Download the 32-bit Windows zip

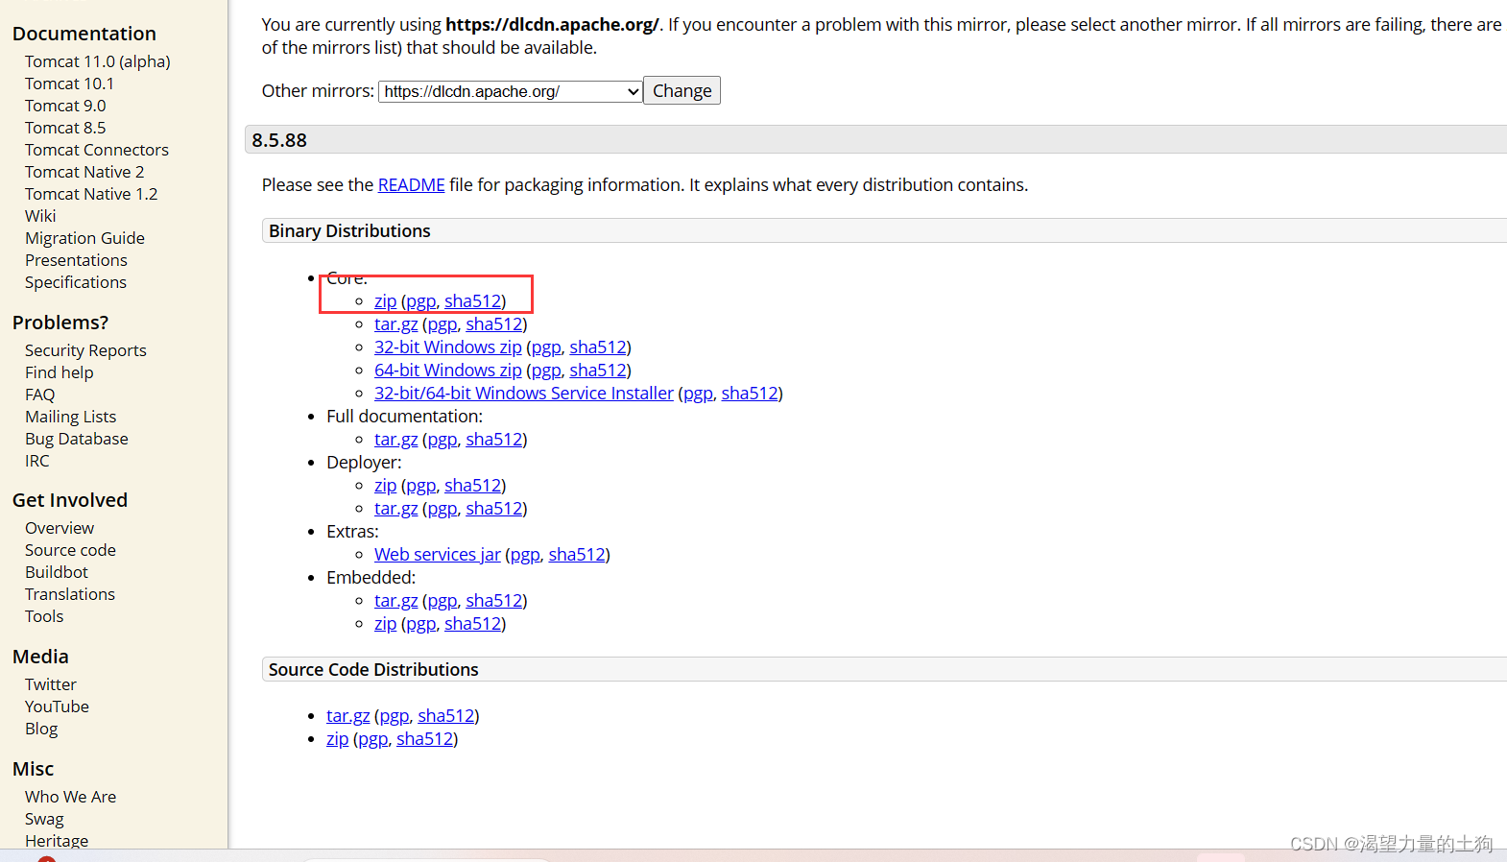[448, 347]
